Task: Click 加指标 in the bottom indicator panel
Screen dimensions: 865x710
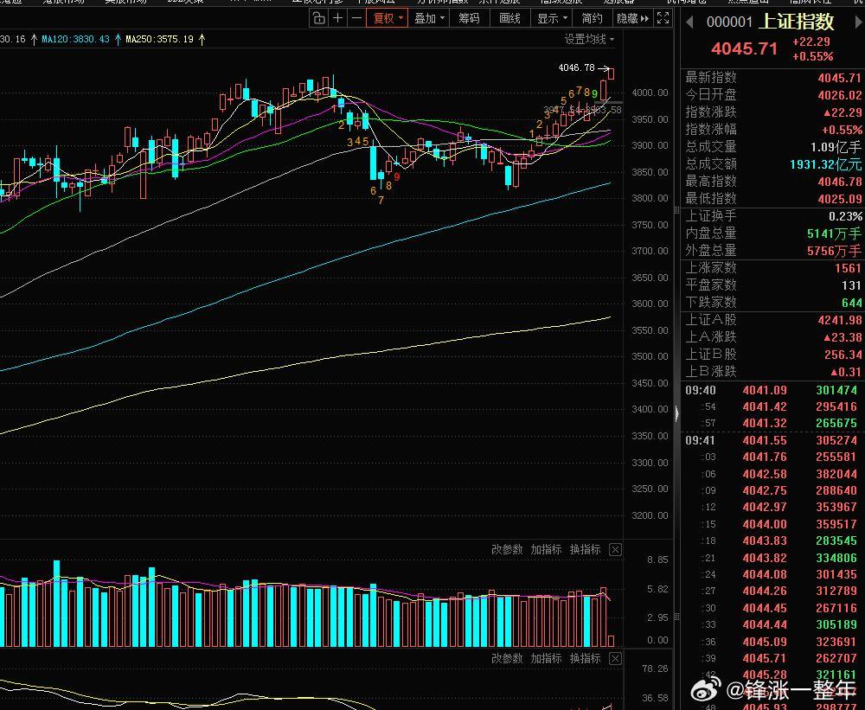Action: [x=546, y=658]
